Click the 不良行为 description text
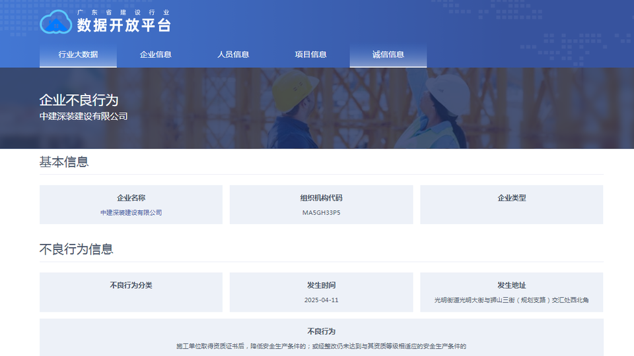The image size is (634, 356). click(x=321, y=346)
